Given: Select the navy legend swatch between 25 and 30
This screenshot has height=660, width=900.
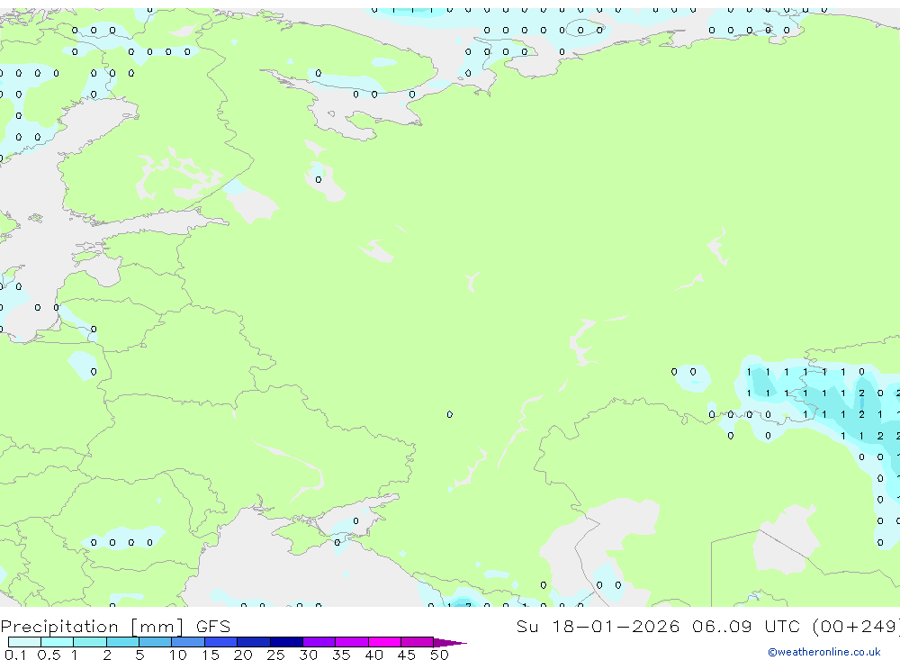Looking at the screenshot, I should coord(286,642).
